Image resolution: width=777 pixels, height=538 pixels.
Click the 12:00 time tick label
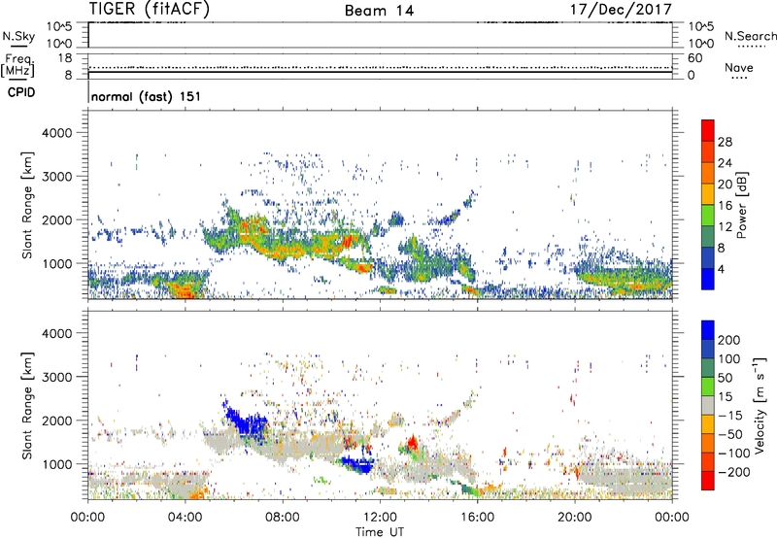click(x=380, y=518)
